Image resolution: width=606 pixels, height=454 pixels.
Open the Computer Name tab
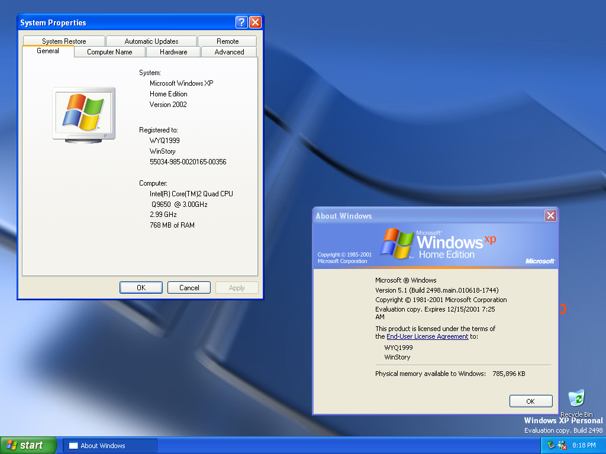109,52
